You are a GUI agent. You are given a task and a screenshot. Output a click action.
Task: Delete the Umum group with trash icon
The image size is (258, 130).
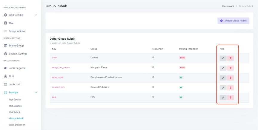tap(230, 58)
